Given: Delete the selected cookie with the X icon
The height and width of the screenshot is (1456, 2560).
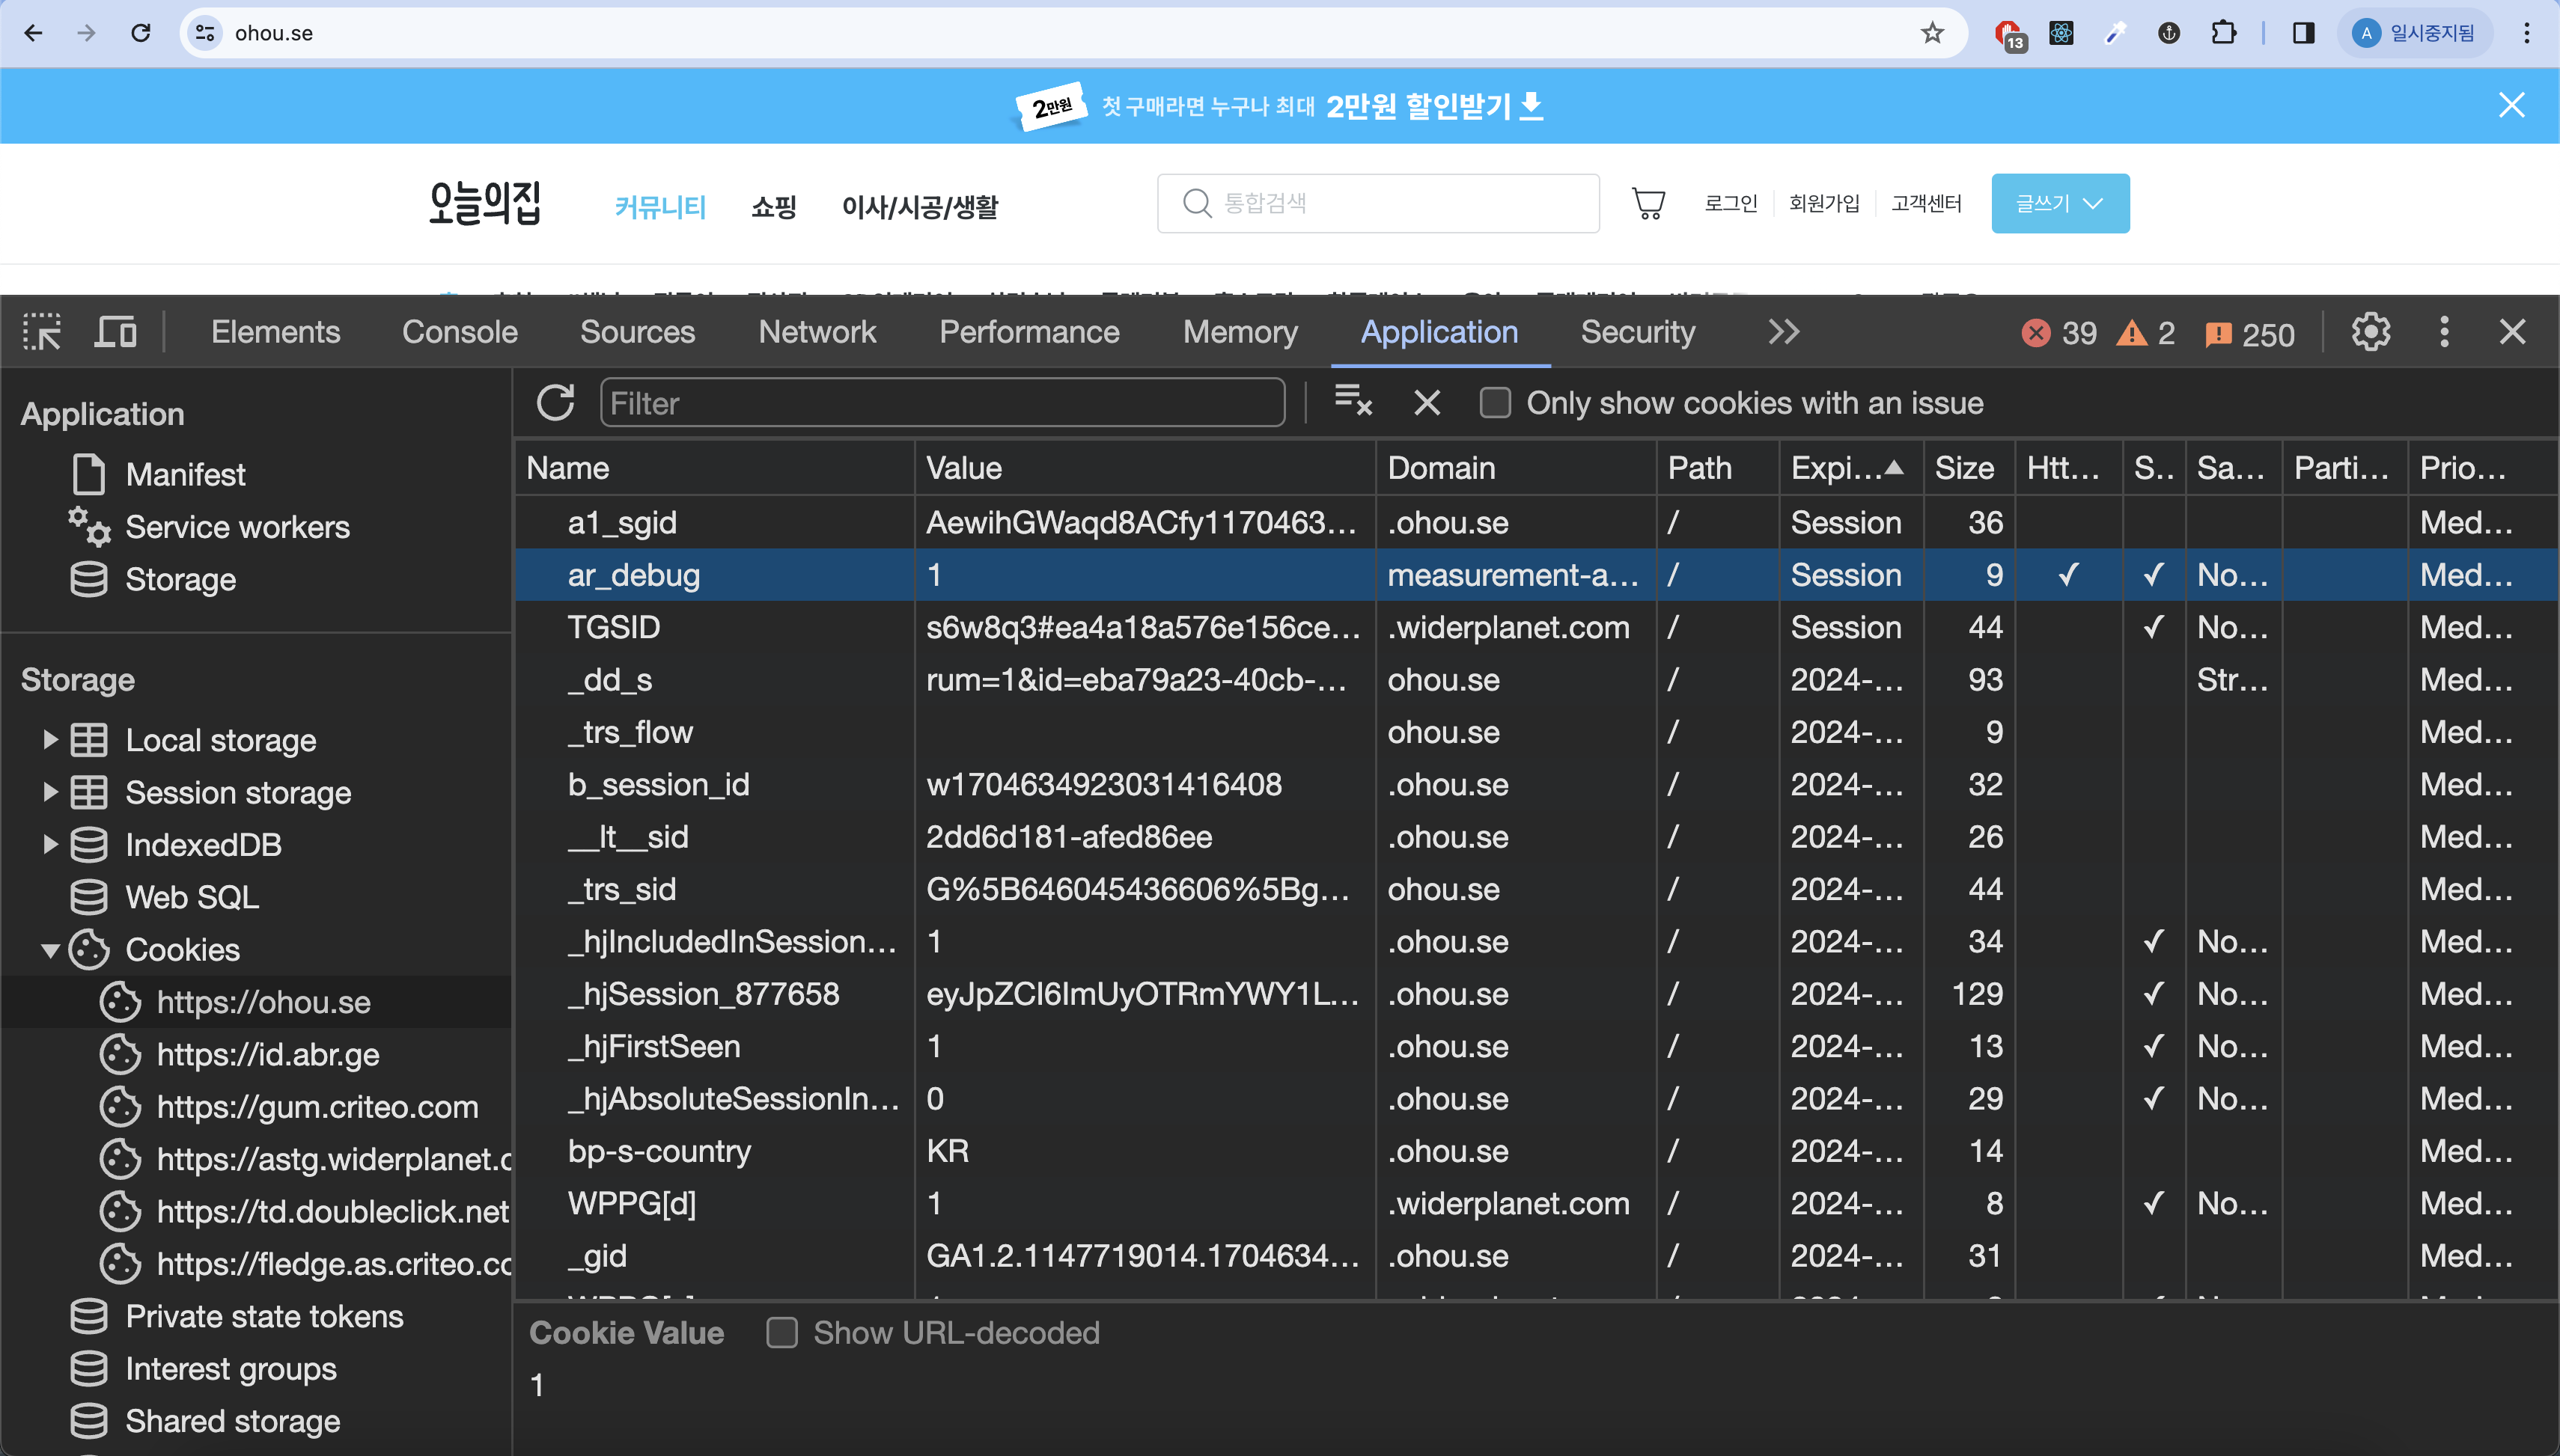Looking at the screenshot, I should [x=1427, y=403].
